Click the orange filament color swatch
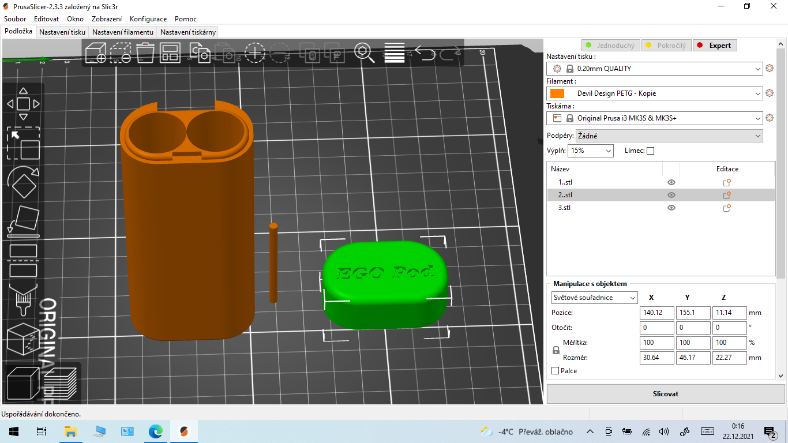This screenshot has width=788, height=443. tap(557, 93)
